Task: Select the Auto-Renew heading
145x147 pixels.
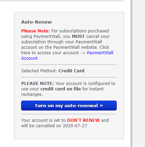Action: pos(37,22)
